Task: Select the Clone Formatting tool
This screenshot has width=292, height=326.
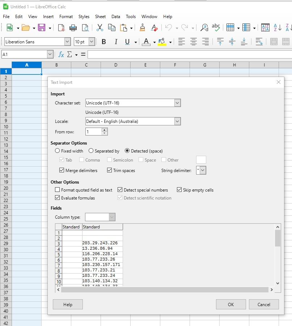Action: point(143,28)
